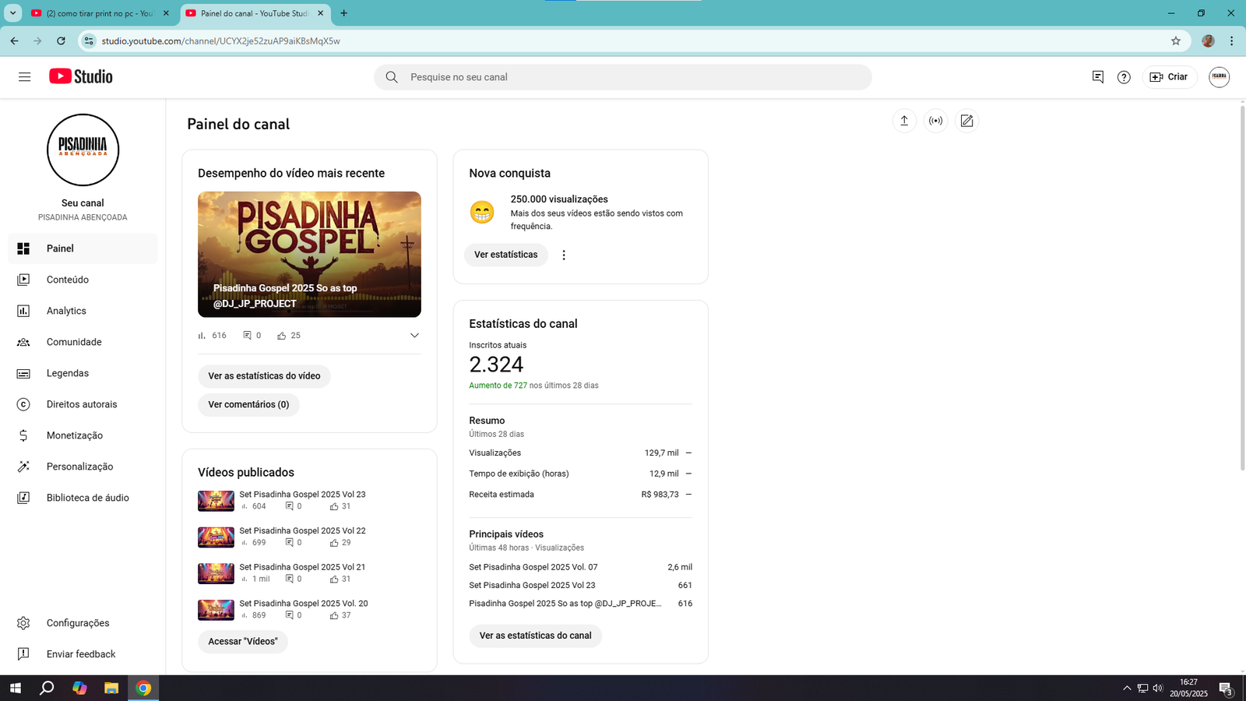The width and height of the screenshot is (1246, 701).
Task: Click the title Set Pisadinha Gospel 2025 Vol 21
Action: pyautogui.click(x=302, y=567)
